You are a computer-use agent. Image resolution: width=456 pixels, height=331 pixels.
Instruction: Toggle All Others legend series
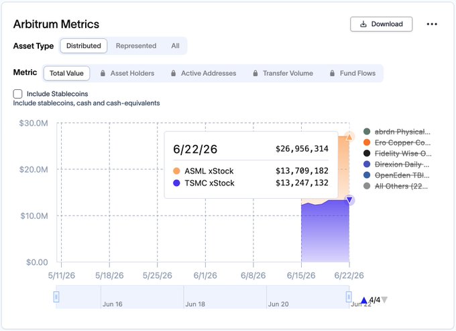[x=396, y=186]
